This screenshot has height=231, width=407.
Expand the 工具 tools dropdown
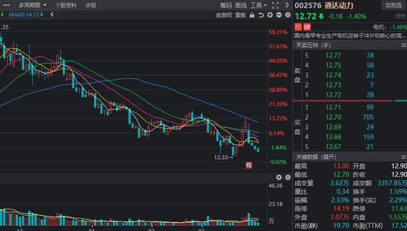259,5
